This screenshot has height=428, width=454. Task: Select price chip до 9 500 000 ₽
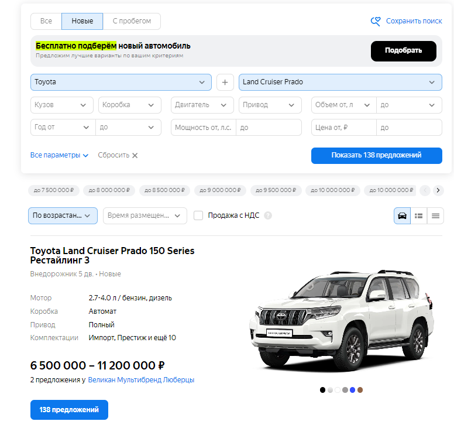[276, 190]
